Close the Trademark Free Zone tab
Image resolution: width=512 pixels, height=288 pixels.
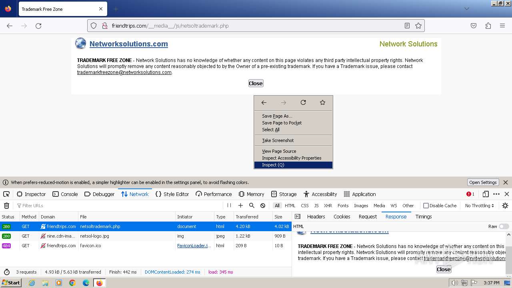pos(101,9)
